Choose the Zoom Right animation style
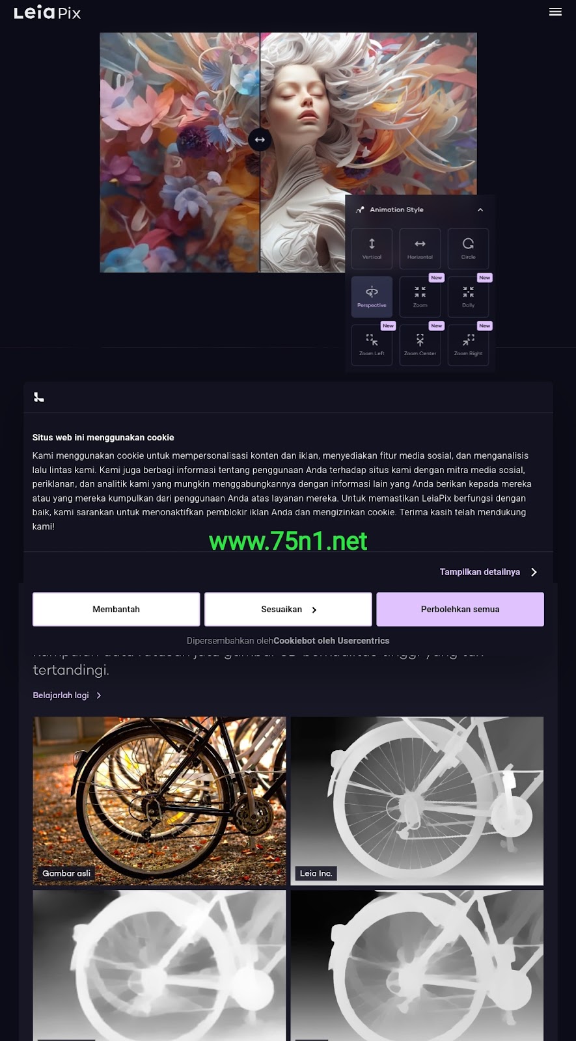 pos(468,345)
